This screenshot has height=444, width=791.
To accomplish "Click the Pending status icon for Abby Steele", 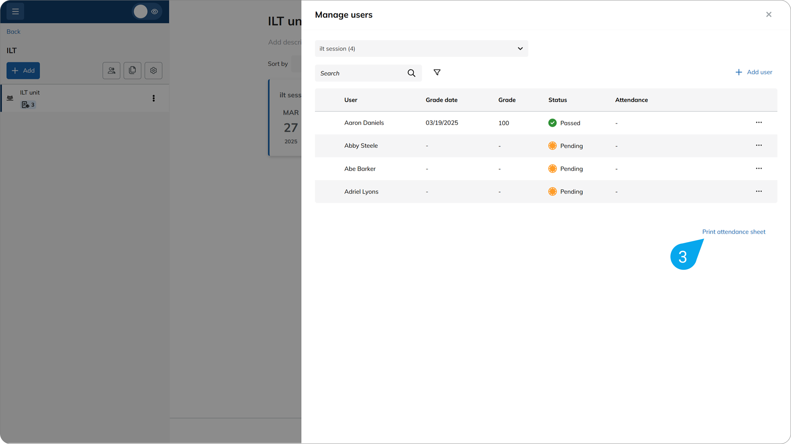I will coord(552,146).
